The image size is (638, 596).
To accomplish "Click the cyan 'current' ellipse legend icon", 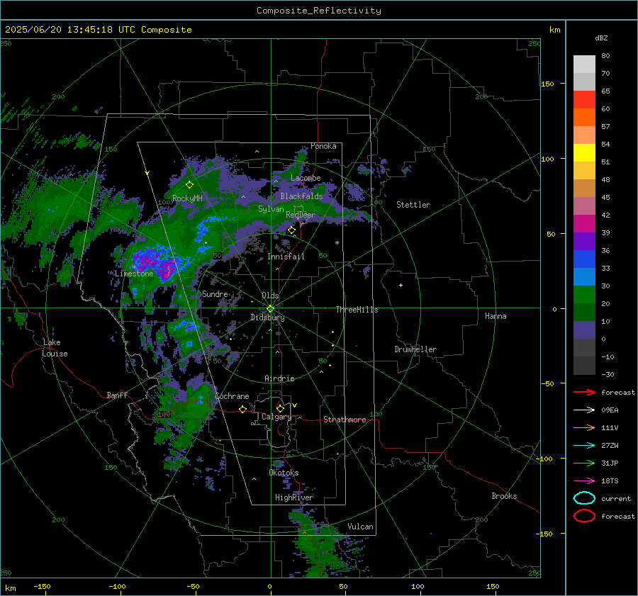I will (x=584, y=498).
